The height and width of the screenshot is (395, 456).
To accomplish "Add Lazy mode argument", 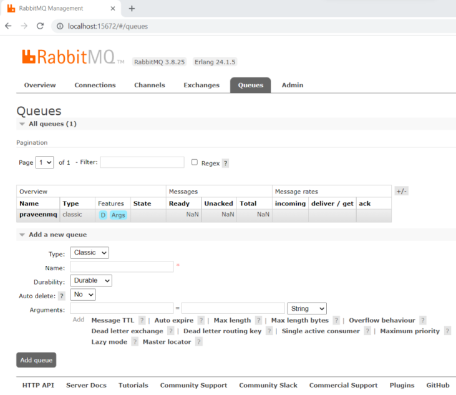I will [109, 342].
